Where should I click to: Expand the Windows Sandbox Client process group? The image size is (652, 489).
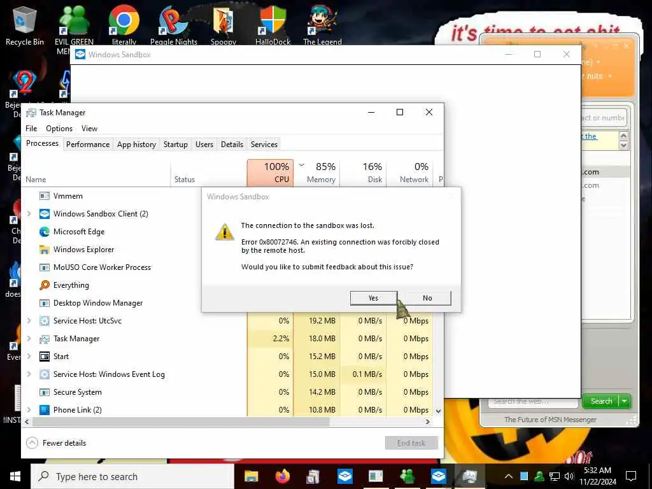click(x=29, y=214)
